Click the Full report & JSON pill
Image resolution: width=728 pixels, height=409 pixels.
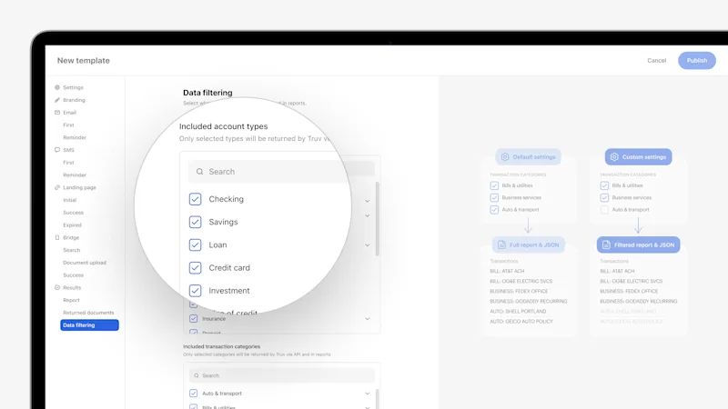[x=529, y=244]
